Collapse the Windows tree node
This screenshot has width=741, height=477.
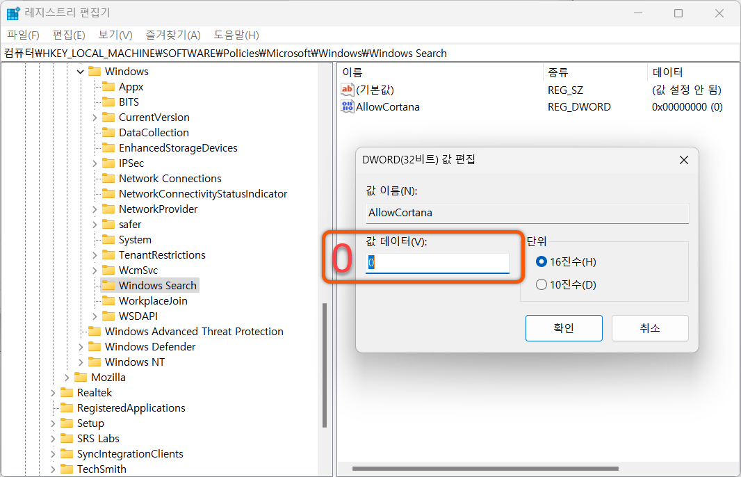click(x=81, y=72)
